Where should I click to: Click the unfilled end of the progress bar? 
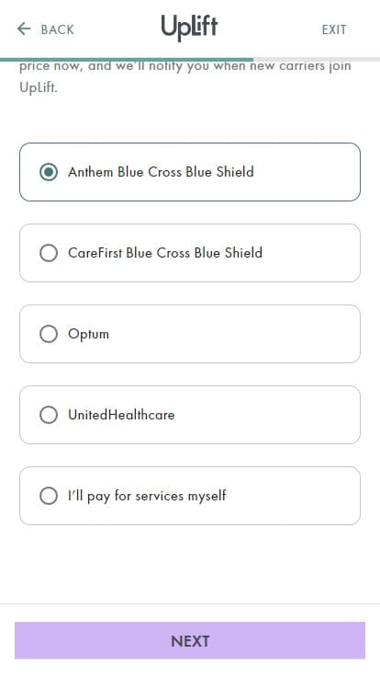click(317, 60)
